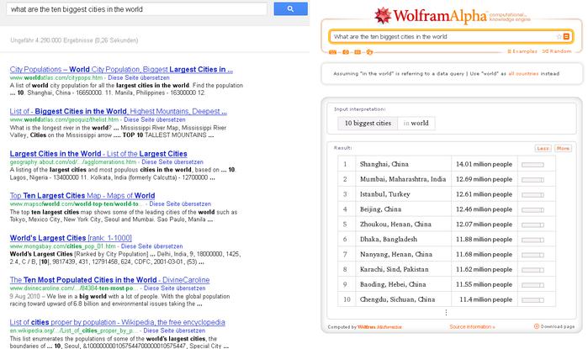Select the 'Shanghai, China' cell in the result table
588x349 pixels.
click(x=404, y=164)
